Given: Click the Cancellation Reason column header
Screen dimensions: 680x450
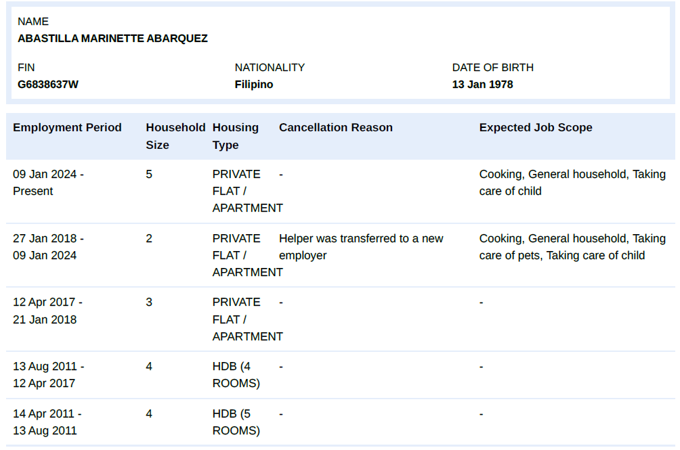Looking at the screenshot, I should pyautogui.click(x=335, y=127).
